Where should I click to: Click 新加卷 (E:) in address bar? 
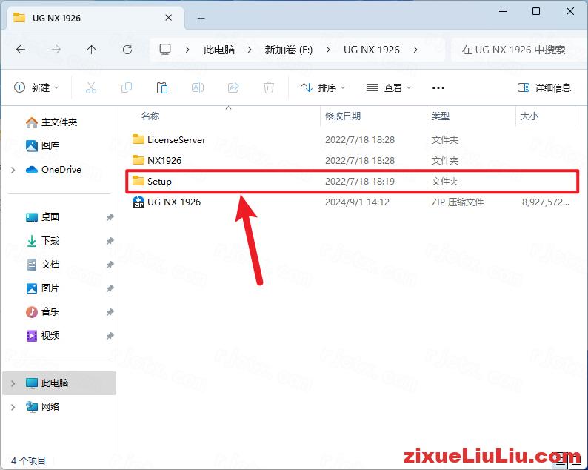point(288,50)
